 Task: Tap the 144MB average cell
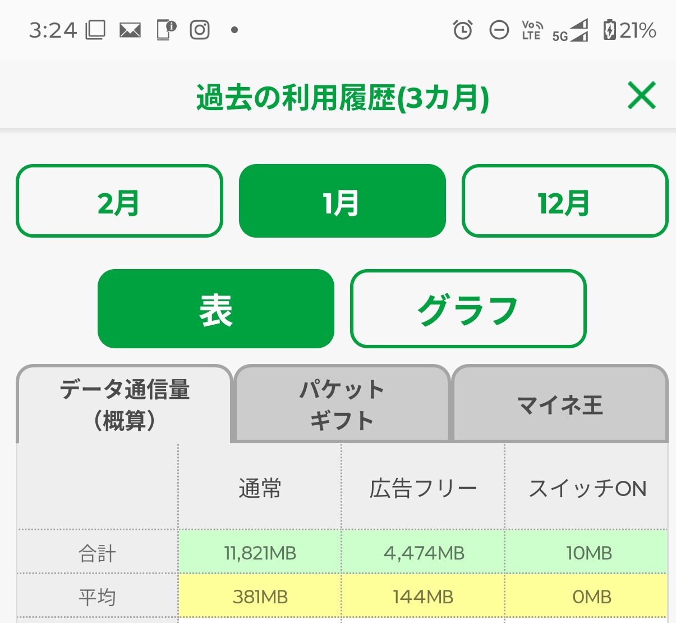pyautogui.click(x=423, y=596)
